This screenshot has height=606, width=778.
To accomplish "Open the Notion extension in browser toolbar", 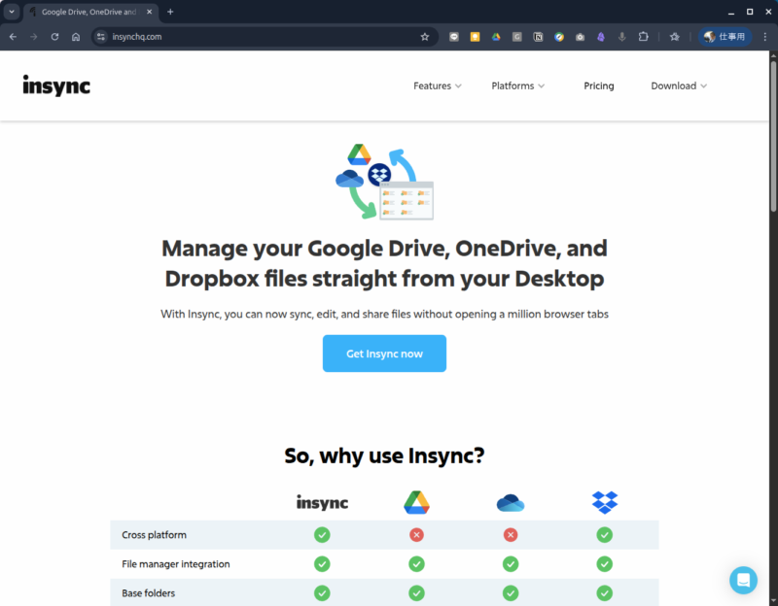I will [538, 37].
